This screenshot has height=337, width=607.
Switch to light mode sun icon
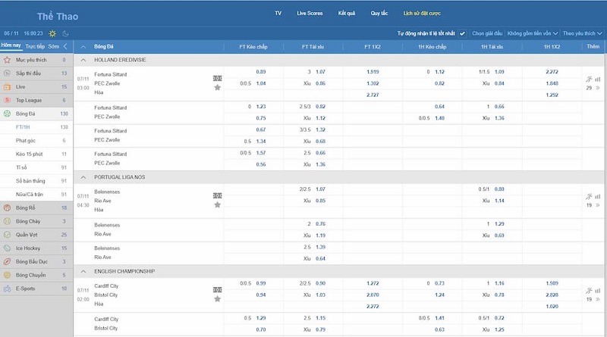coord(52,33)
